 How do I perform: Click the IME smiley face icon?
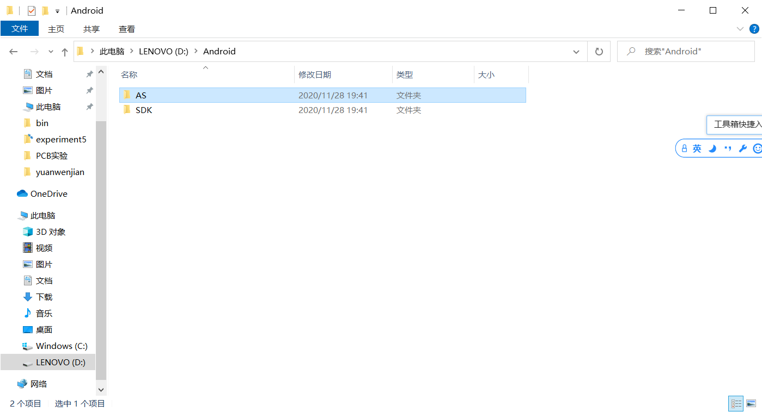757,148
